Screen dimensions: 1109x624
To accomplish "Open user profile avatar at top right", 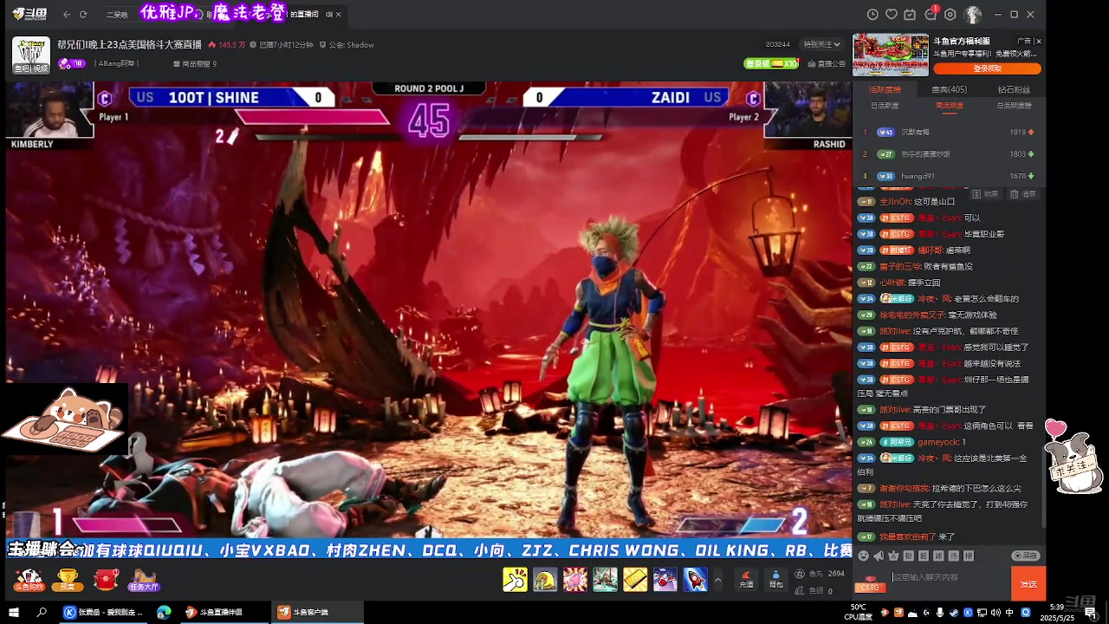I will coord(973,15).
